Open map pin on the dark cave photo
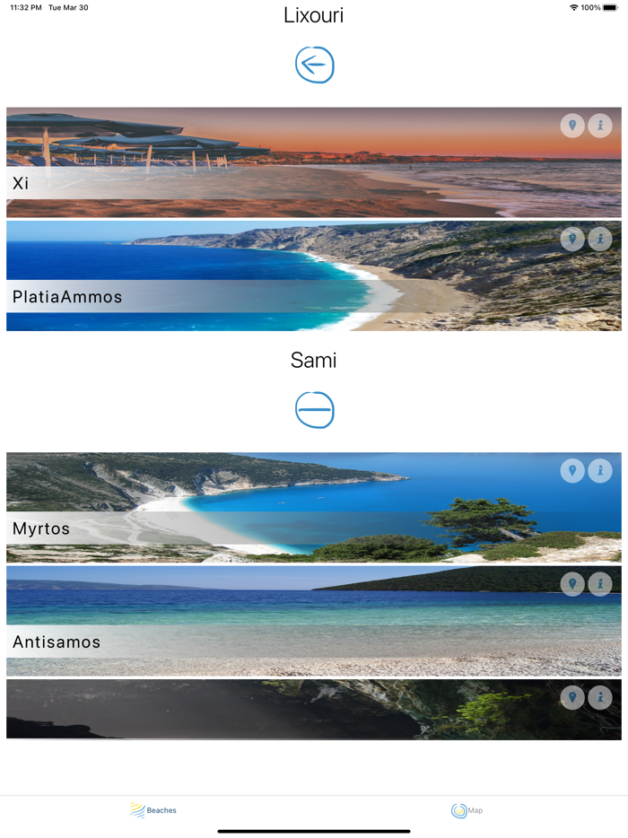Image resolution: width=628 pixels, height=838 pixels. coord(571,697)
